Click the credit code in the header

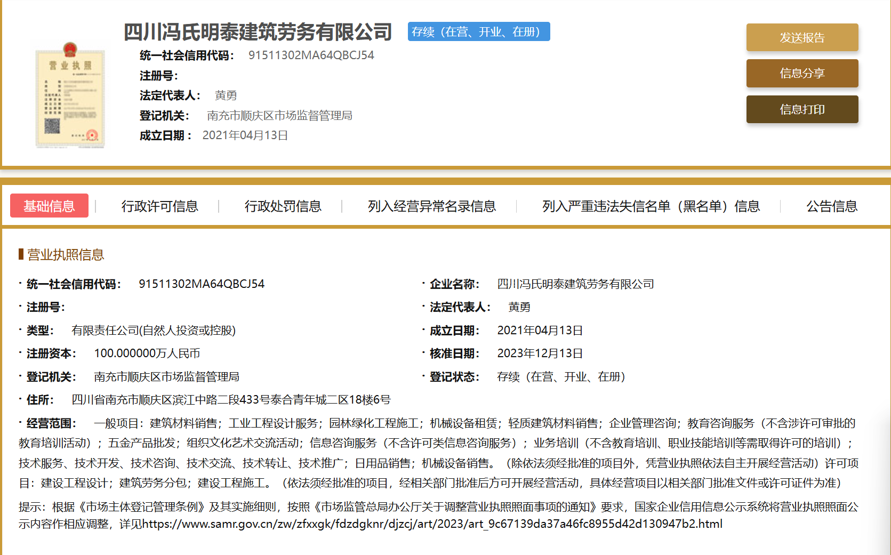coord(311,55)
